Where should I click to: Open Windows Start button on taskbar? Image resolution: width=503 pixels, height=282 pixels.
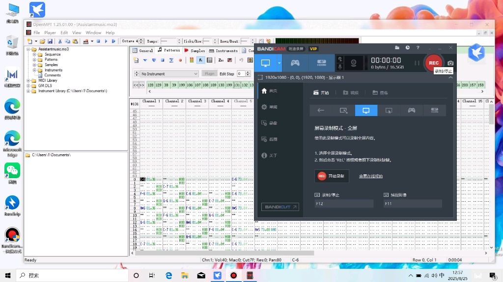(x=8, y=275)
